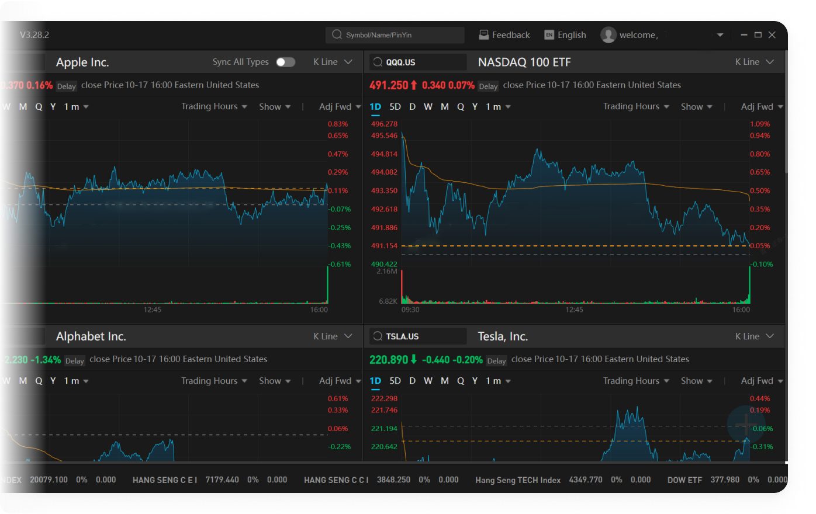The image size is (816, 514).
Task: Click the search magnifier in the TSLA.US box
Action: point(378,336)
